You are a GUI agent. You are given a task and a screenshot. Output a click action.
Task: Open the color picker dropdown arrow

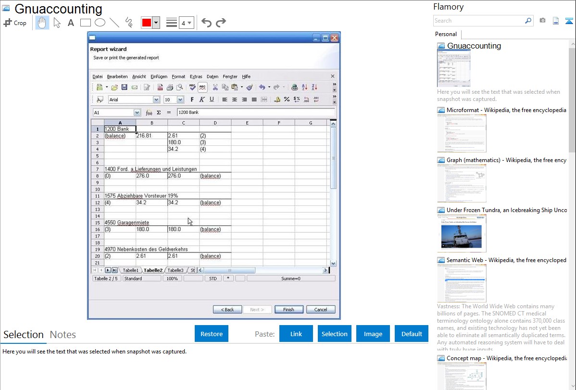(156, 23)
